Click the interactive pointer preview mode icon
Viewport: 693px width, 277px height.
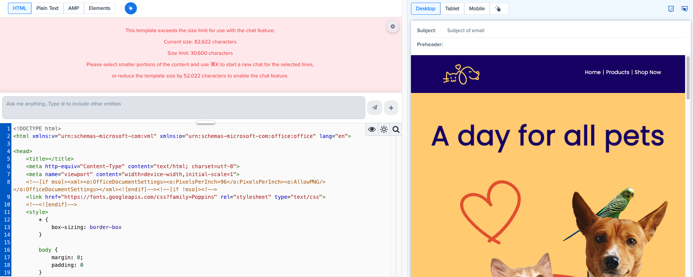(498, 9)
